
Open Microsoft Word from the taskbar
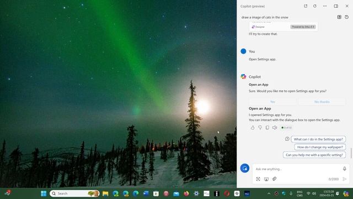click(146, 193)
